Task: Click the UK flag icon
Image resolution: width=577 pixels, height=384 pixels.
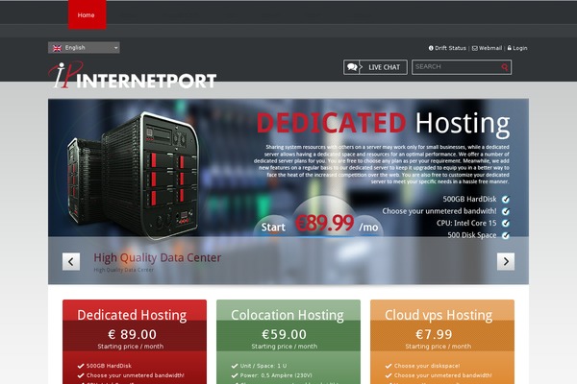Action: (x=57, y=48)
